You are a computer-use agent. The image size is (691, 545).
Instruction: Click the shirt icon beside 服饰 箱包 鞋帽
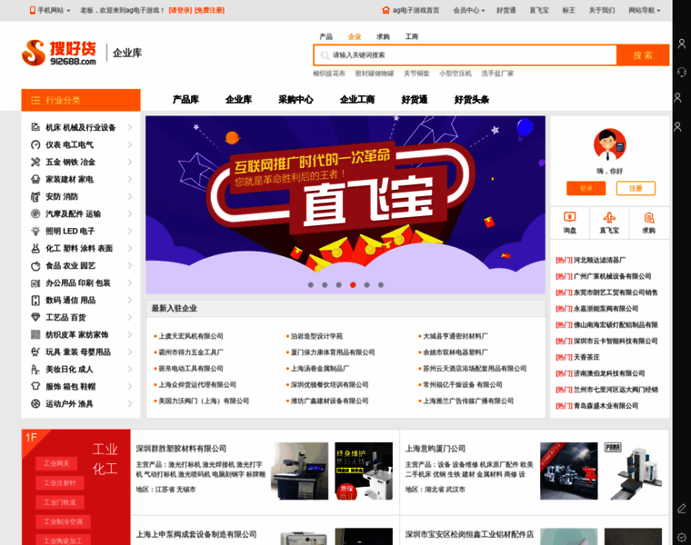35,387
